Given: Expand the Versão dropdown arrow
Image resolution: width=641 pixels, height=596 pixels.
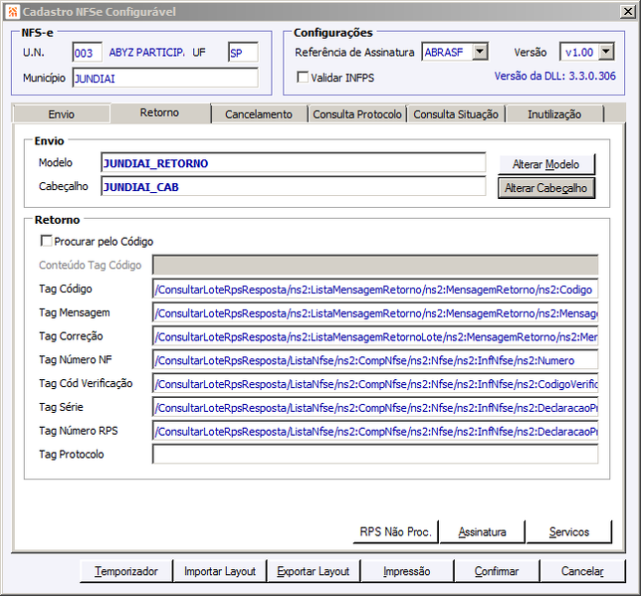Looking at the screenshot, I should click(607, 52).
